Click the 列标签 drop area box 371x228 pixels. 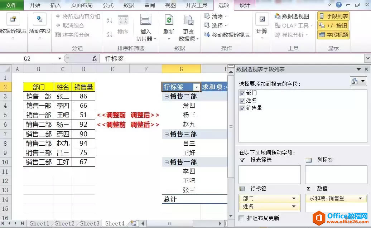[x=336, y=175]
